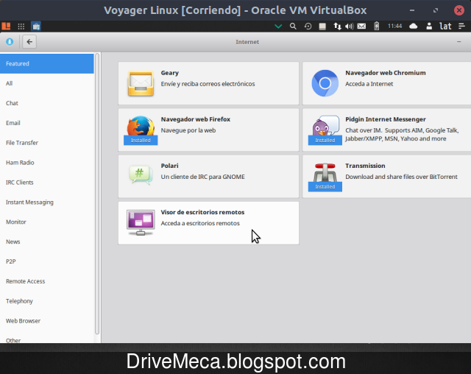This screenshot has width=471, height=374.
Task: Open the Ham Radio category
Action: click(47, 163)
